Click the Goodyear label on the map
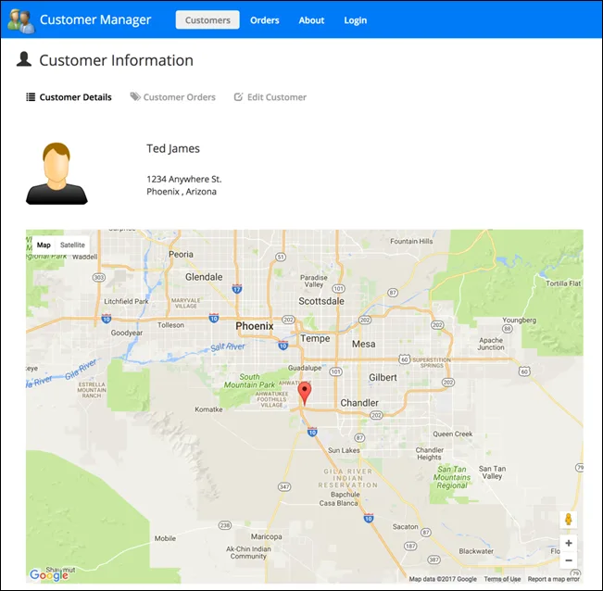This screenshot has height=591, width=603. (x=127, y=333)
